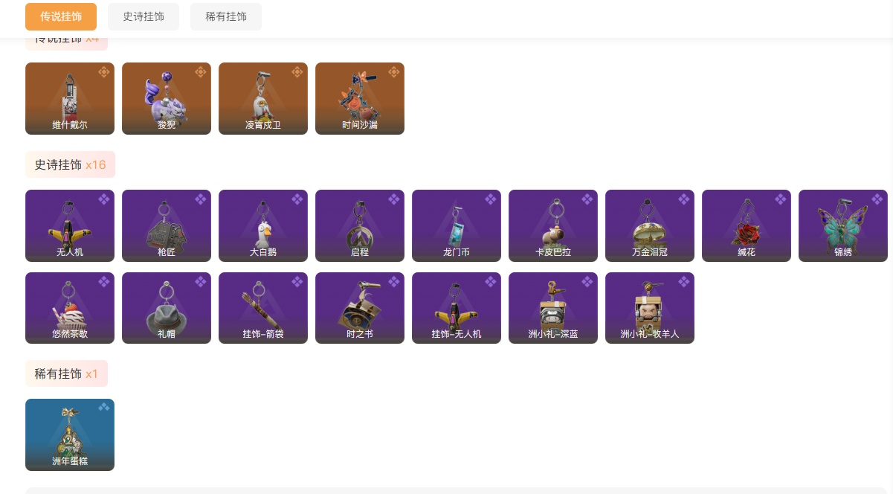893x494 pixels.
Task: Select the 稀有挂饰 tab
Action: (226, 16)
